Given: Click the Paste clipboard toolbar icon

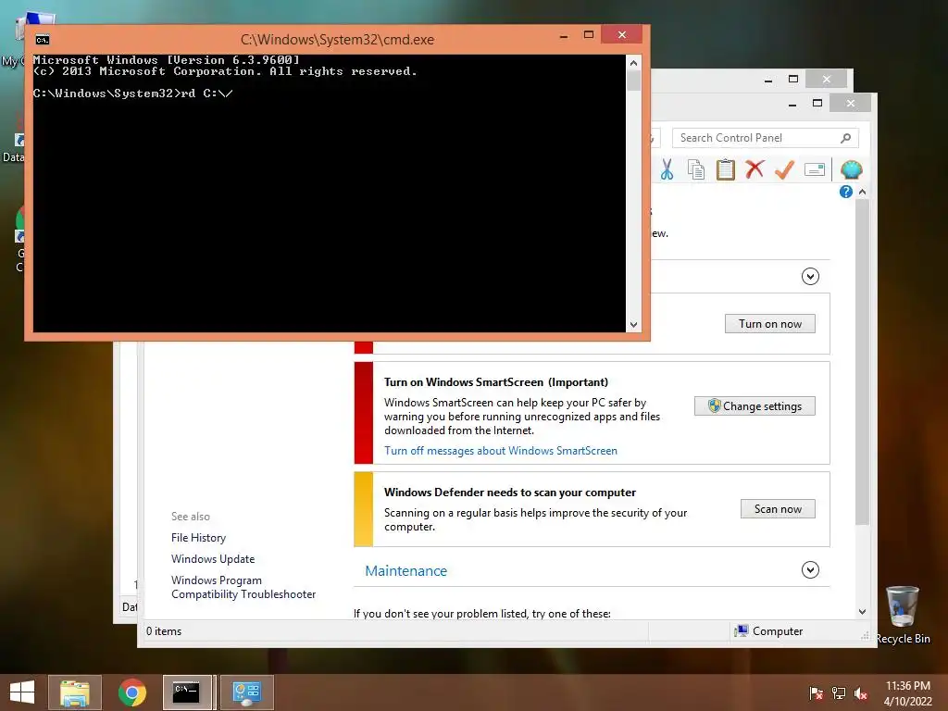Looking at the screenshot, I should pyautogui.click(x=726, y=170).
